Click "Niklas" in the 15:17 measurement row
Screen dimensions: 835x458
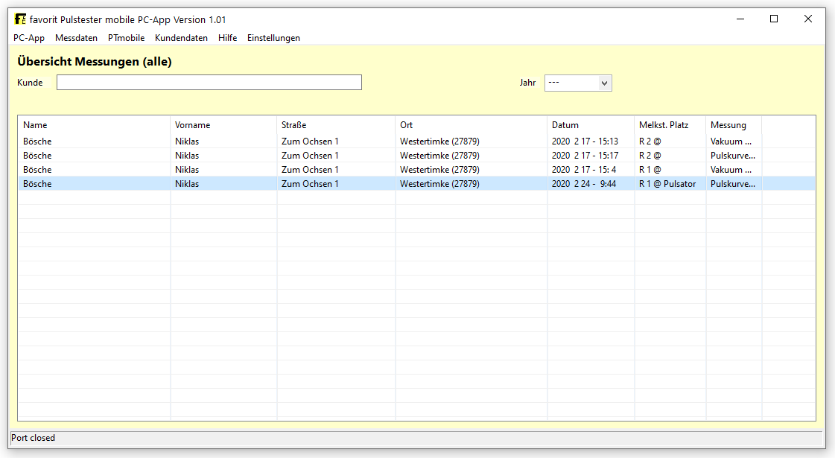pos(187,156)
